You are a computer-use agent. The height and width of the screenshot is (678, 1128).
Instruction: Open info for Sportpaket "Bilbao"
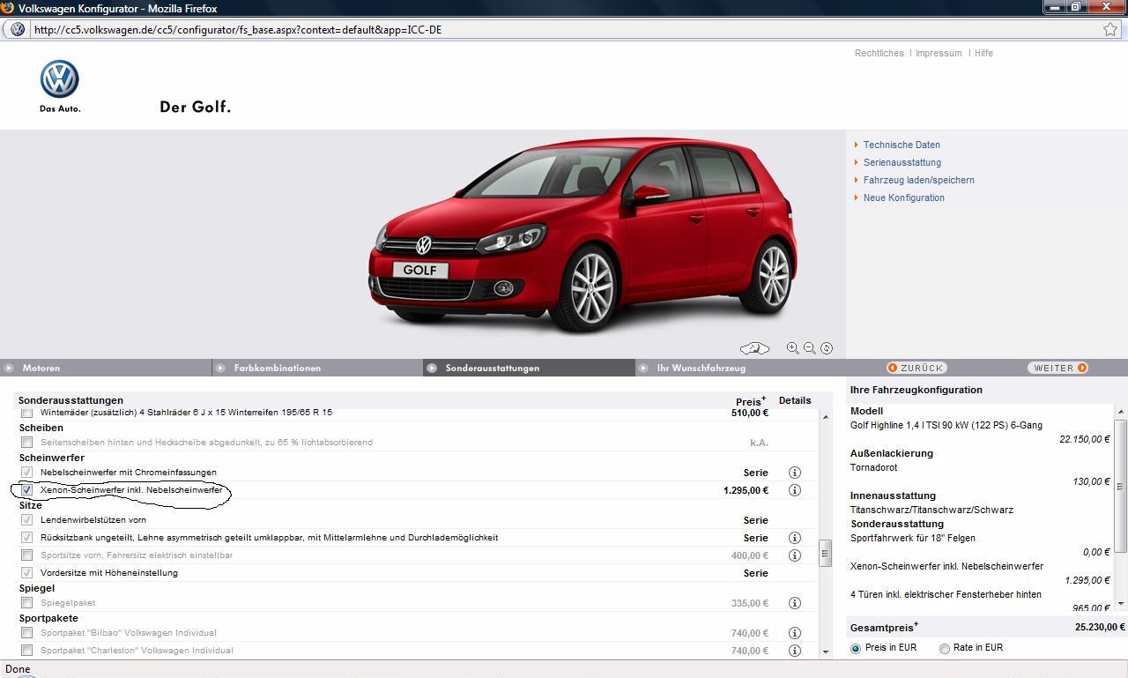coord(794,633)
